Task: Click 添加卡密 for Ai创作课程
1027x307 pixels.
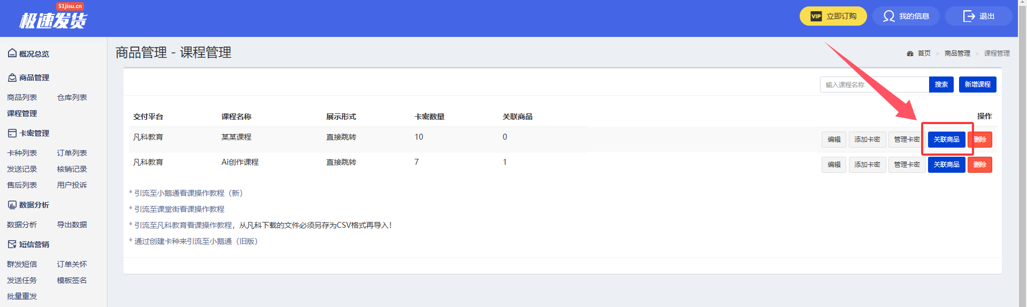Action: [x=867, y=165]
